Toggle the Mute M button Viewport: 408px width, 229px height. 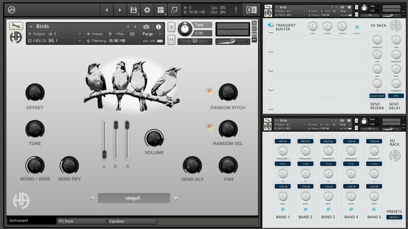pos(171,40)
